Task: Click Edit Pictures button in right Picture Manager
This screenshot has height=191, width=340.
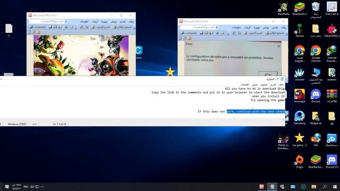Action: click(253, 33)
